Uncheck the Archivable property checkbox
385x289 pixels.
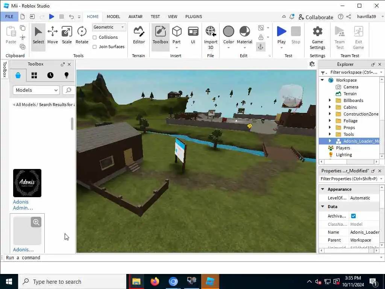click(x=353, y=216)
